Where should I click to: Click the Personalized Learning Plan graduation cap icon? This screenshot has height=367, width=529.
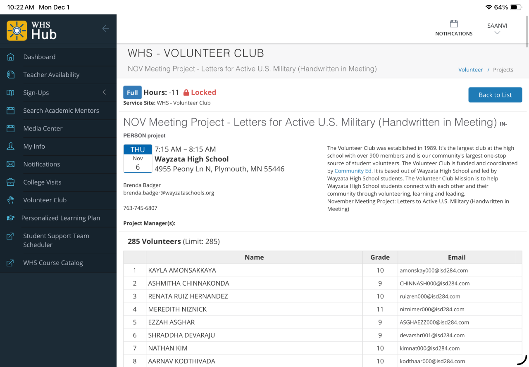[11, 218]
